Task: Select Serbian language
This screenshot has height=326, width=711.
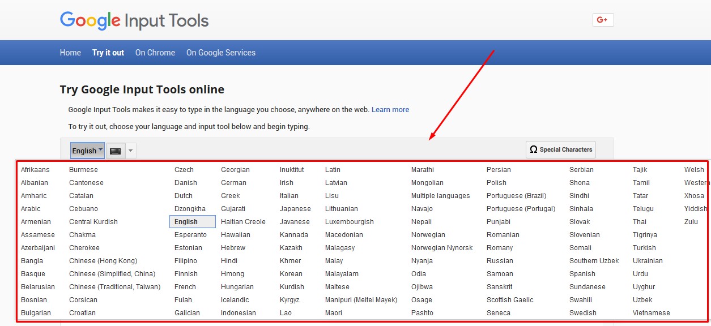Action: coord(582,170)
